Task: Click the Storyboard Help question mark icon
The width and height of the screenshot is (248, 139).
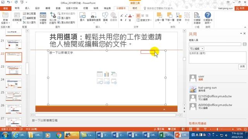Action: click(208, 15)
